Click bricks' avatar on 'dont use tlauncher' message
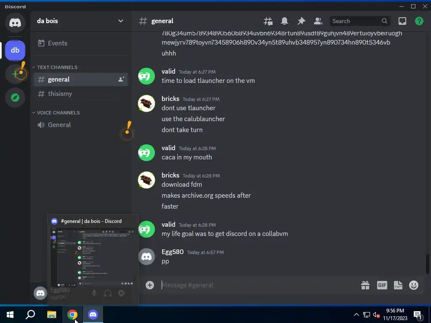This screenshot has height=323, width=431. tap(146, 103)
